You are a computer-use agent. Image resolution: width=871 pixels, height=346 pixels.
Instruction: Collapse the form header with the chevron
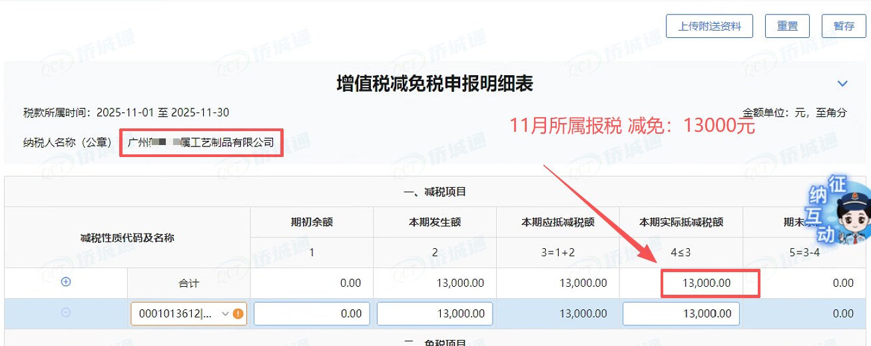[842, 84]
